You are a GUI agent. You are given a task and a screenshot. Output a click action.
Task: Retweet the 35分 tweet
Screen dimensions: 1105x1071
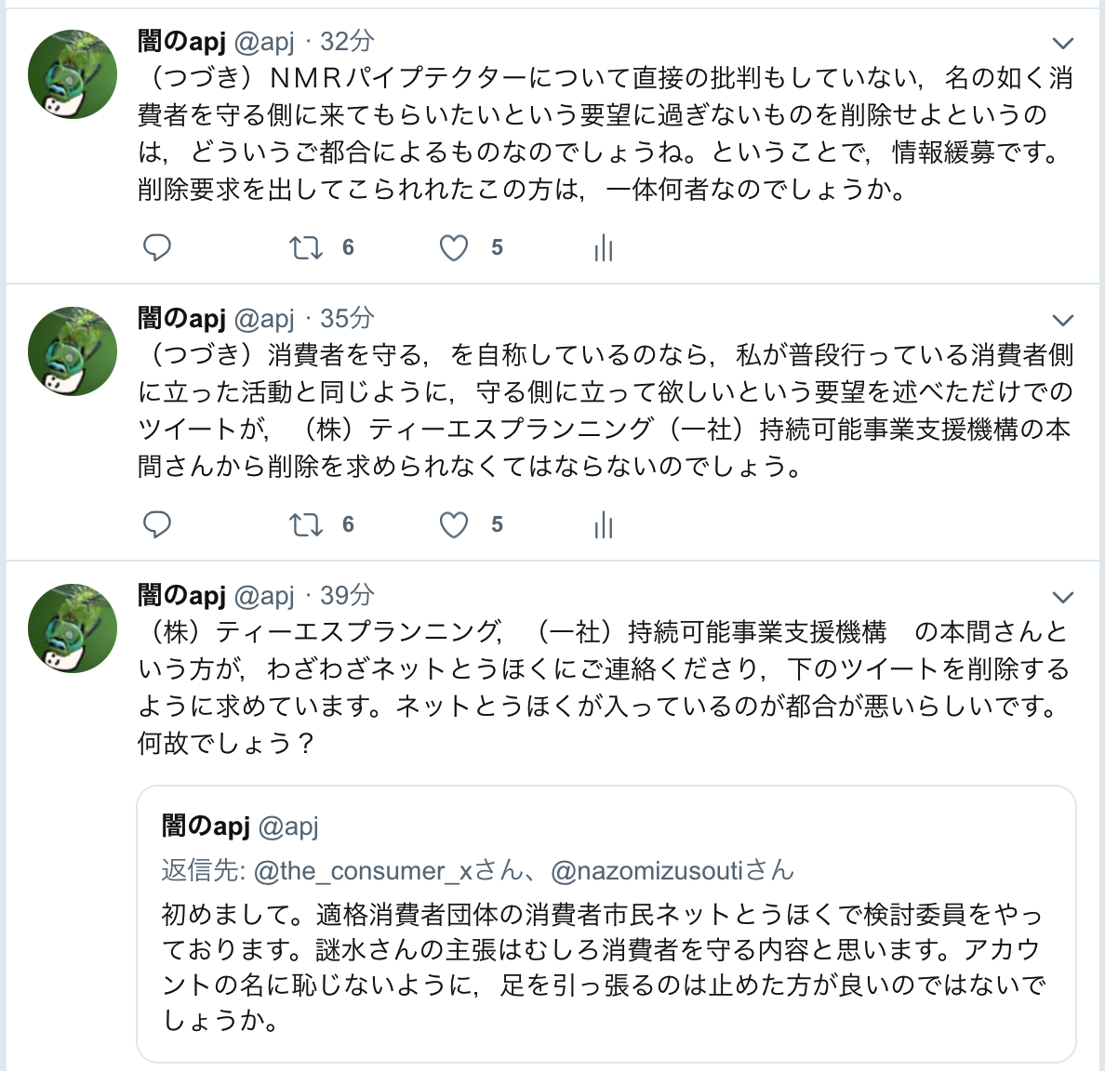tap(306, 524)
